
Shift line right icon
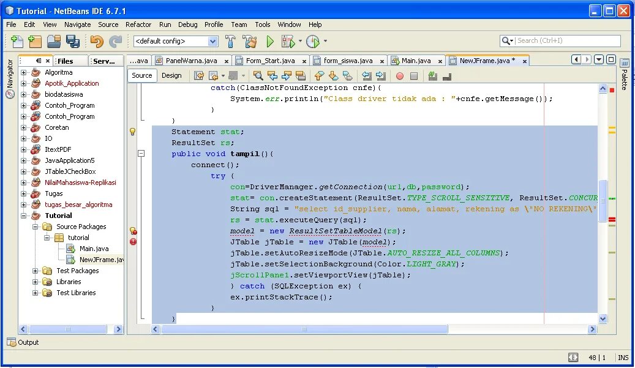[381, 76]
